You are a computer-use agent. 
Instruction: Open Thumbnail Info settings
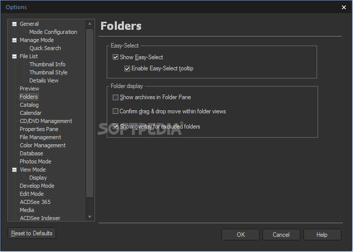coord(47,64)
